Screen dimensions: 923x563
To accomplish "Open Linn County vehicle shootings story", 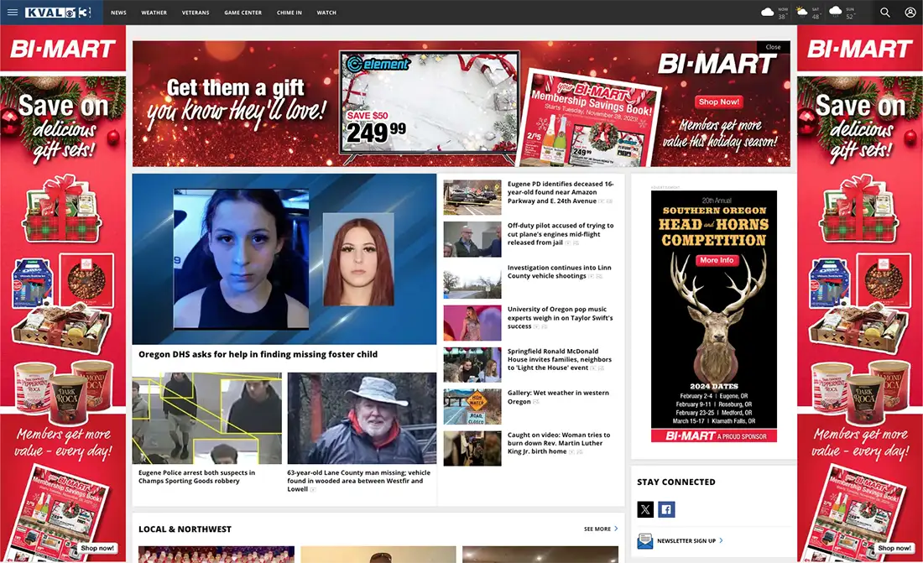I will click(x=559, y=272).
